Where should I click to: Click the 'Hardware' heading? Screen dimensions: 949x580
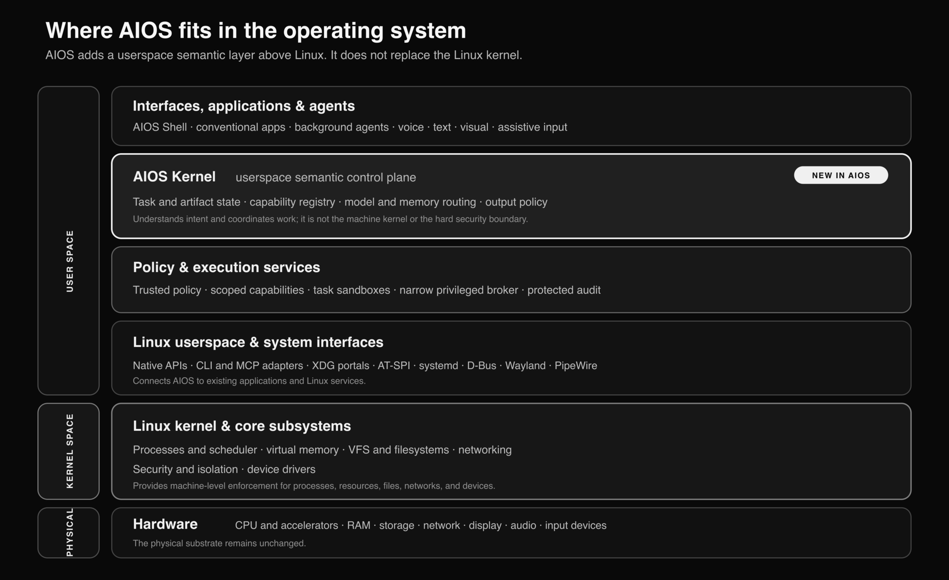165,524
